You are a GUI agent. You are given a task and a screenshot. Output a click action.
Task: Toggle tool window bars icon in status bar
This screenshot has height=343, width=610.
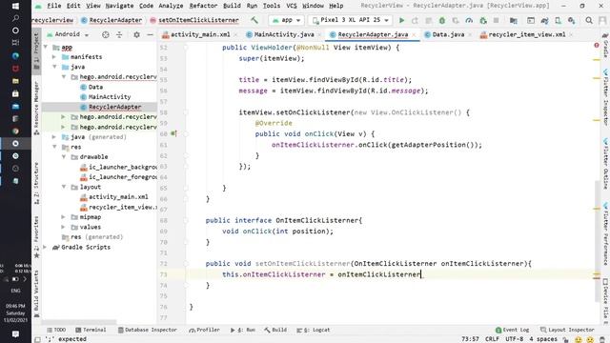pyautogui.click(x=37, y=339)
